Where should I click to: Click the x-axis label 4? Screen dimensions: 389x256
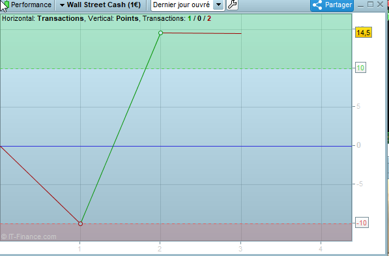321,249
